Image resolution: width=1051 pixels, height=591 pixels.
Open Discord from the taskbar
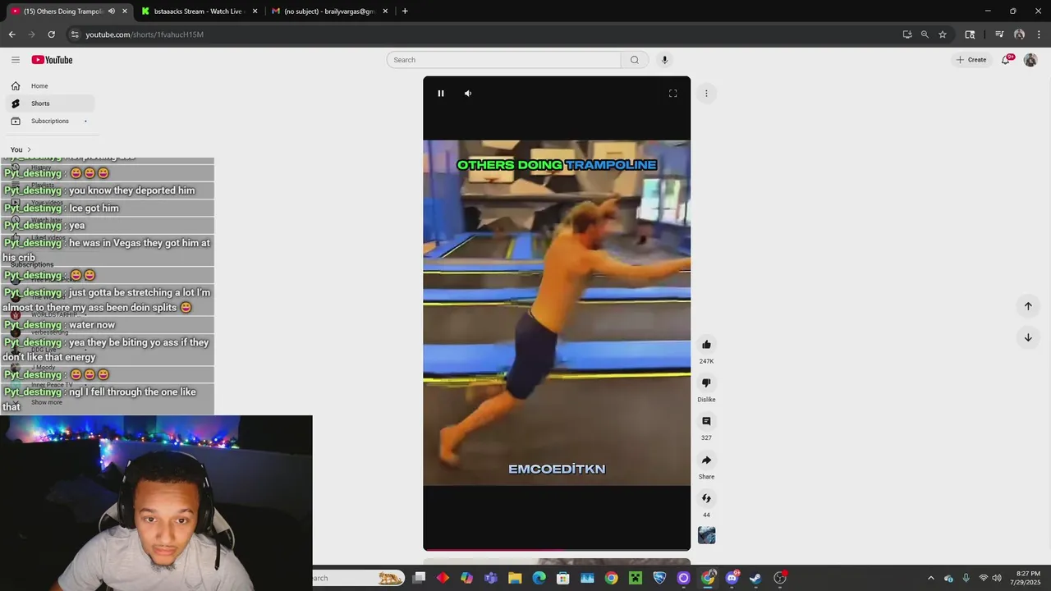pos(732,578)
